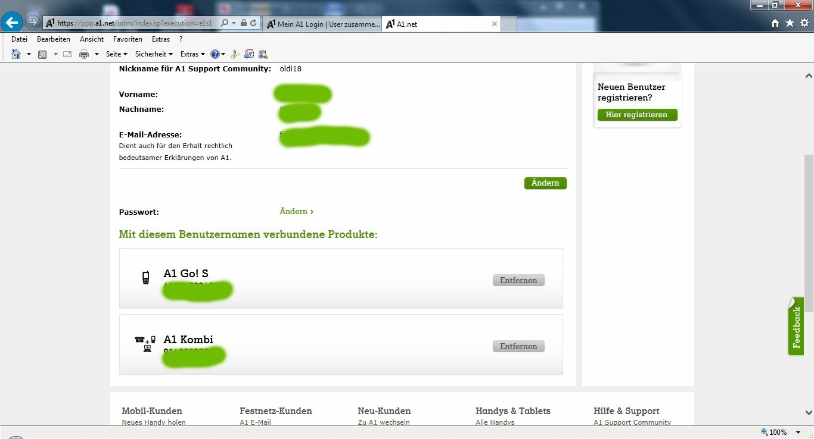
Task: Click the 'A1 Go! S' product name
Action: [x=186, y=274]
